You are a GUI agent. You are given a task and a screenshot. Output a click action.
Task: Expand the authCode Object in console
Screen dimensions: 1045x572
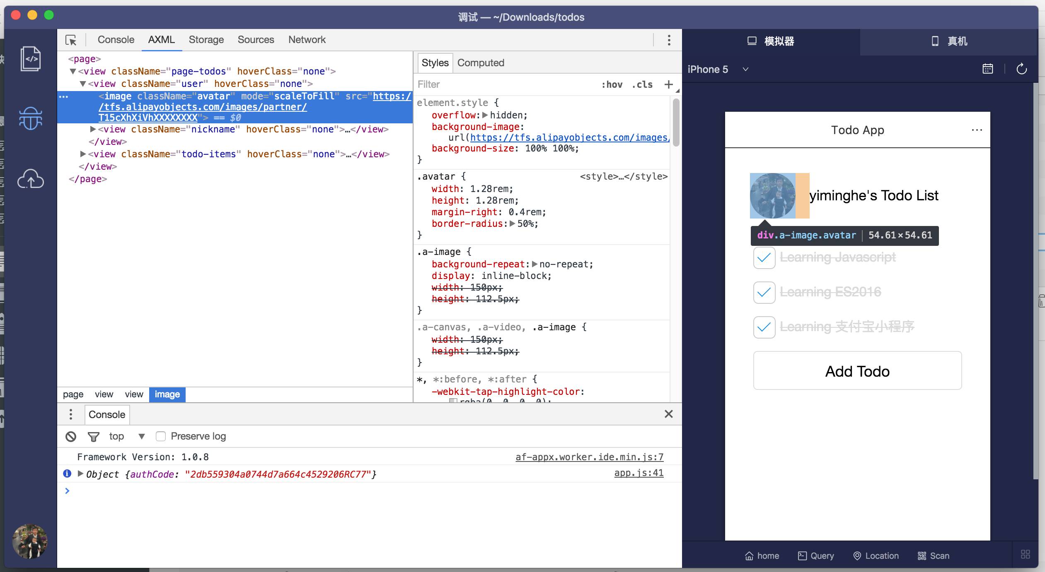[x=80, y=473]
